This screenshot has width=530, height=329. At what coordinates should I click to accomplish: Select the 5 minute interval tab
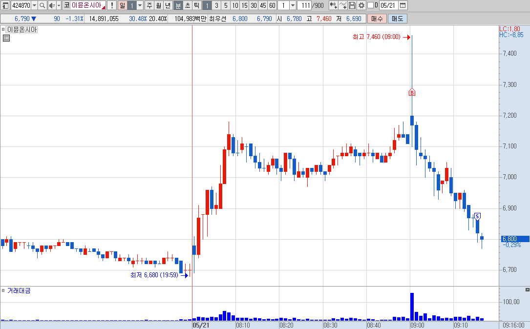[x=226, y=5]
